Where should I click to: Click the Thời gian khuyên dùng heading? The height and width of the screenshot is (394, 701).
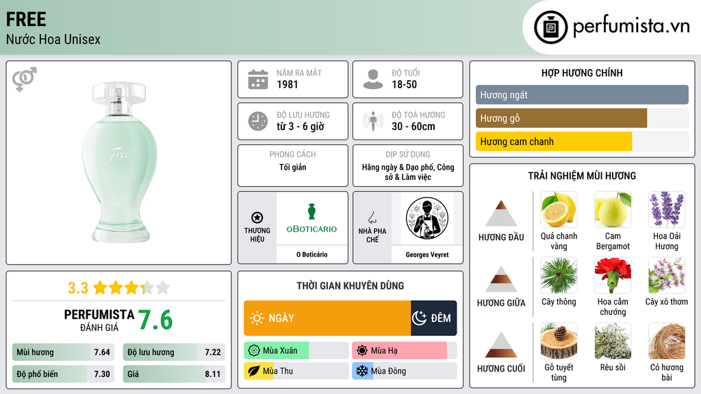coord(350,286)
